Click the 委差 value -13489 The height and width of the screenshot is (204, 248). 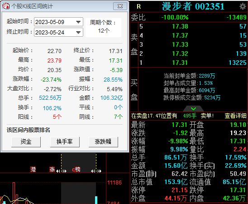[x=237, y=17]
